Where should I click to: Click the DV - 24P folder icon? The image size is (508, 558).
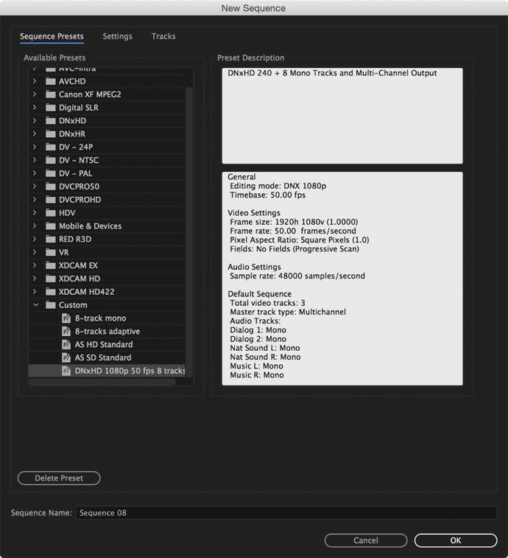[x=51, y=147]
